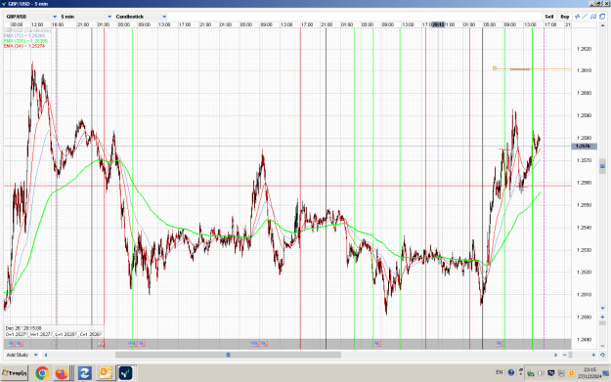Click the blue marker on time scrollbar
The width and height of the screenshot is (611, 382).
click(229, 355)
